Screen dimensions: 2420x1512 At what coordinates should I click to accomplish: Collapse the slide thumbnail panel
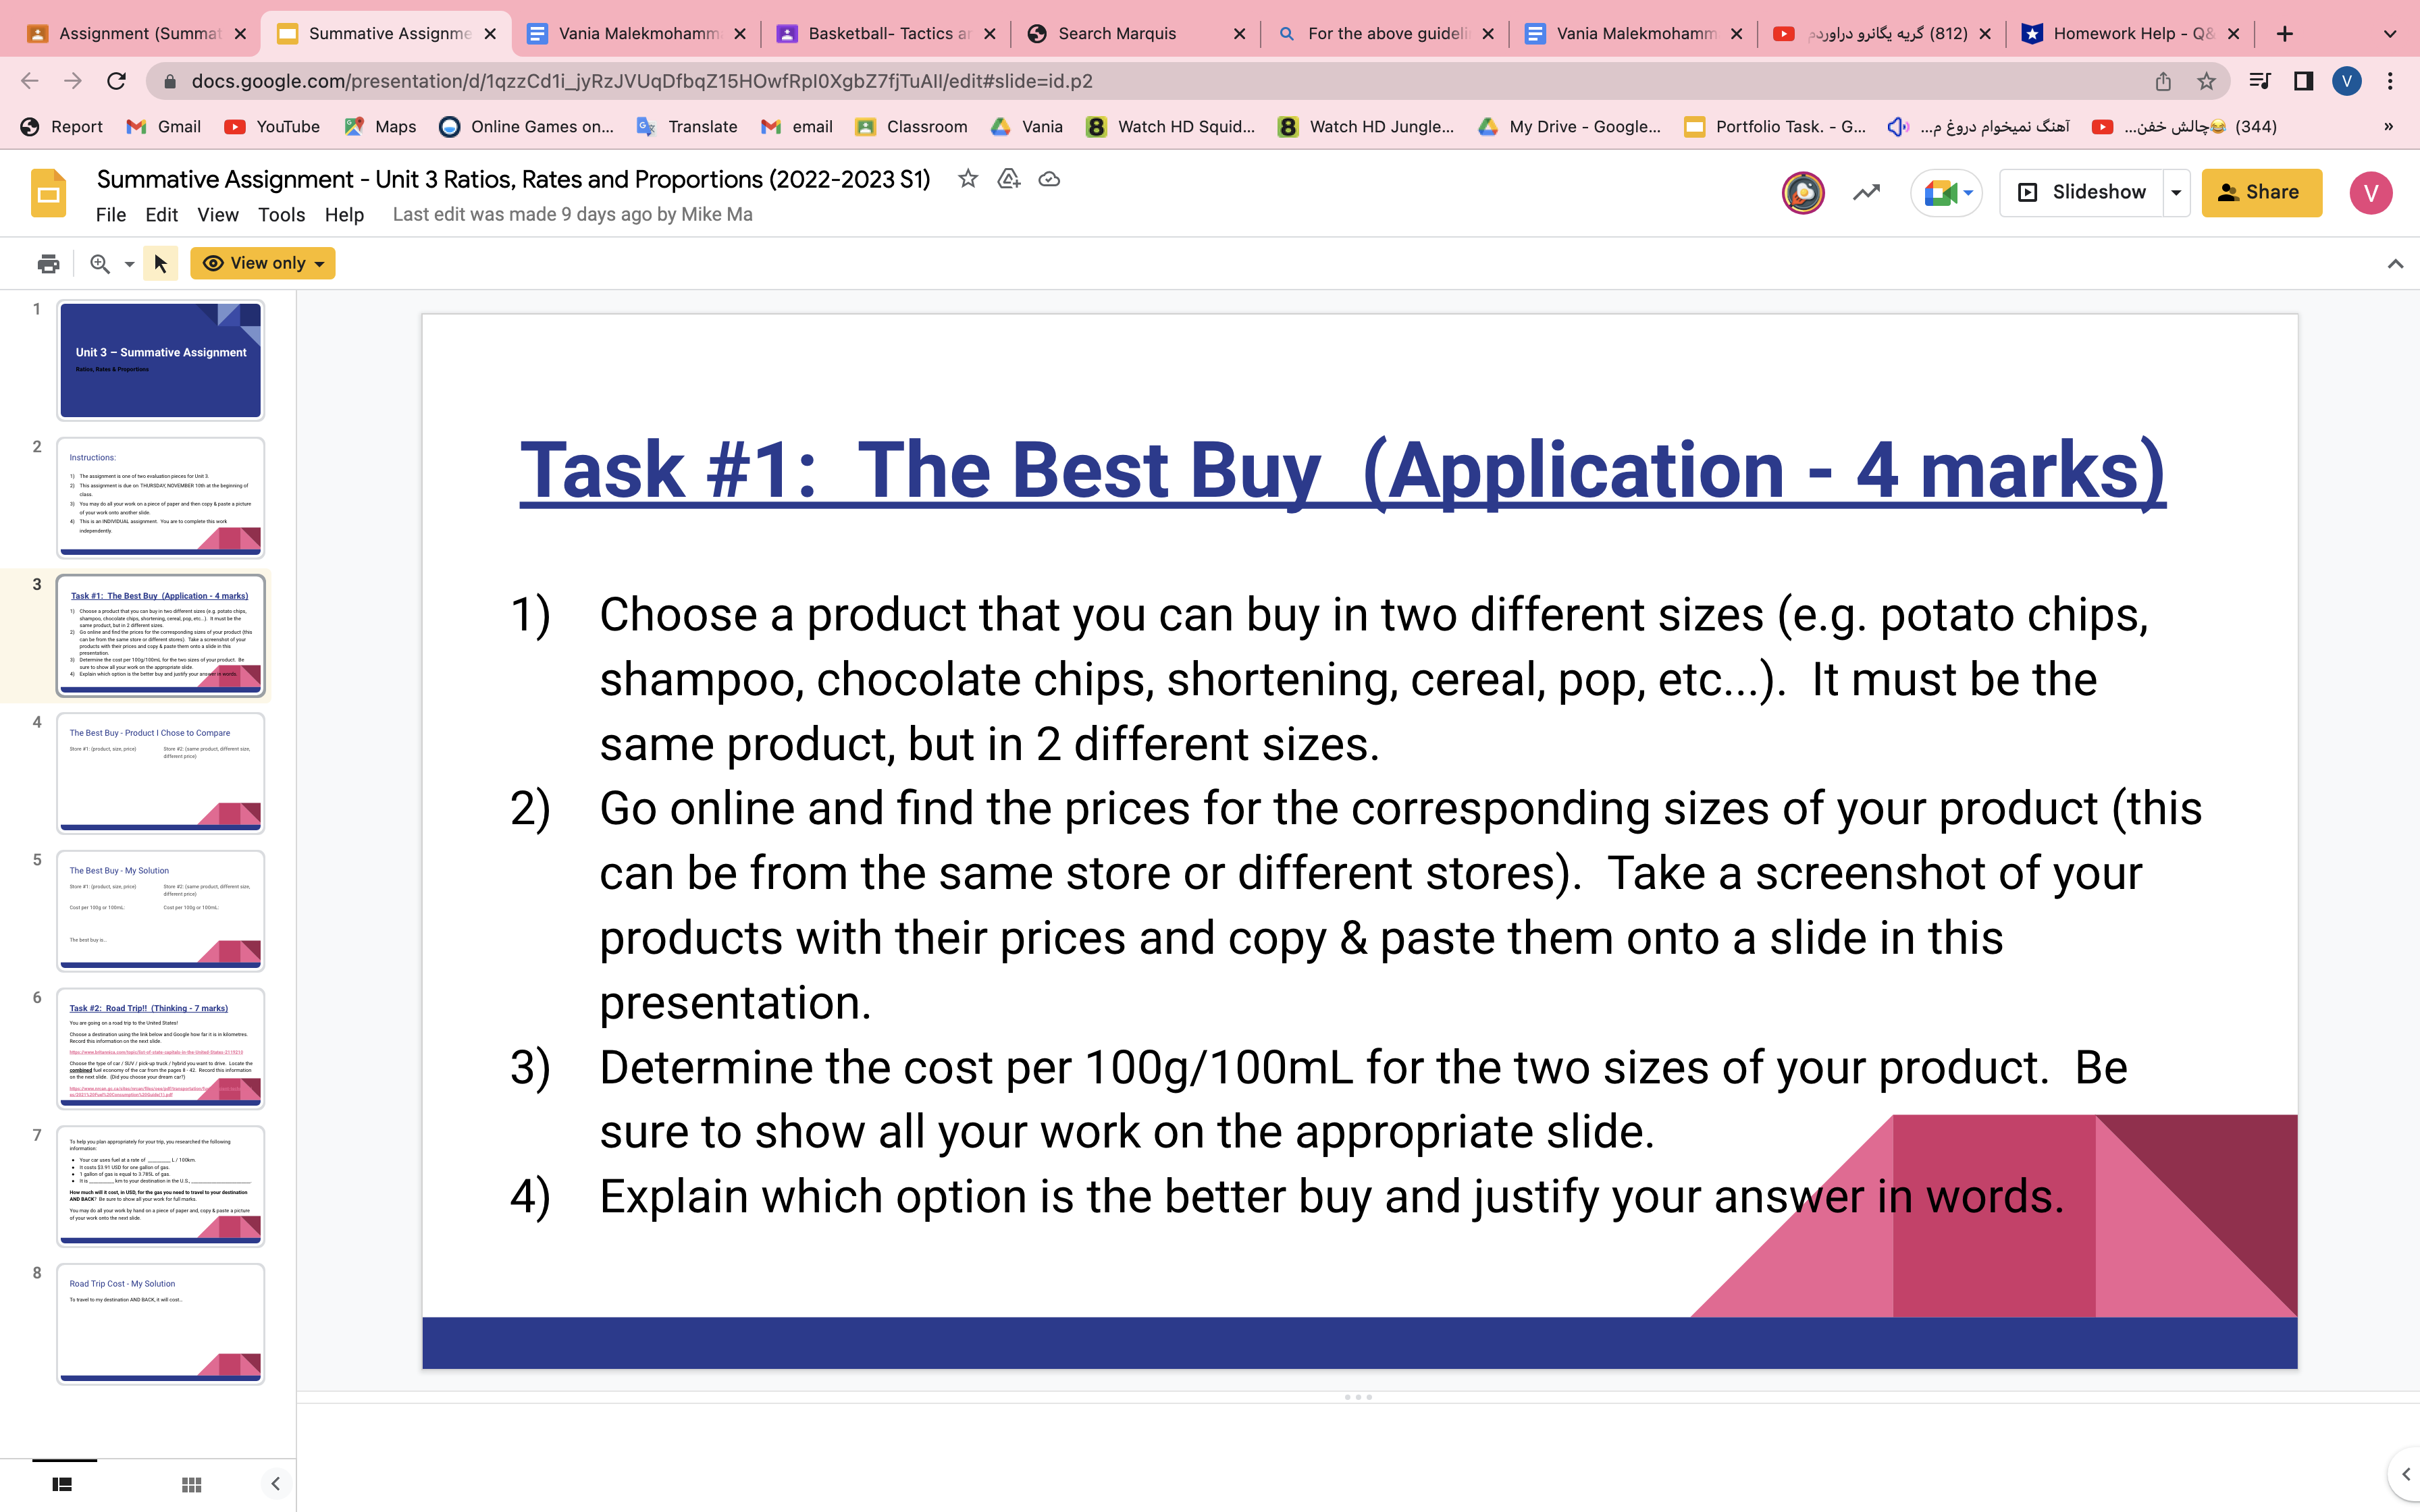(277, 1484)
